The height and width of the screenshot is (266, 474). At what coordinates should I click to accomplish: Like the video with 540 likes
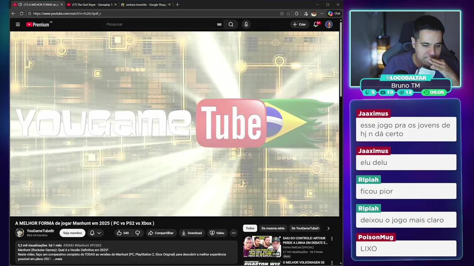click(123, 233)
